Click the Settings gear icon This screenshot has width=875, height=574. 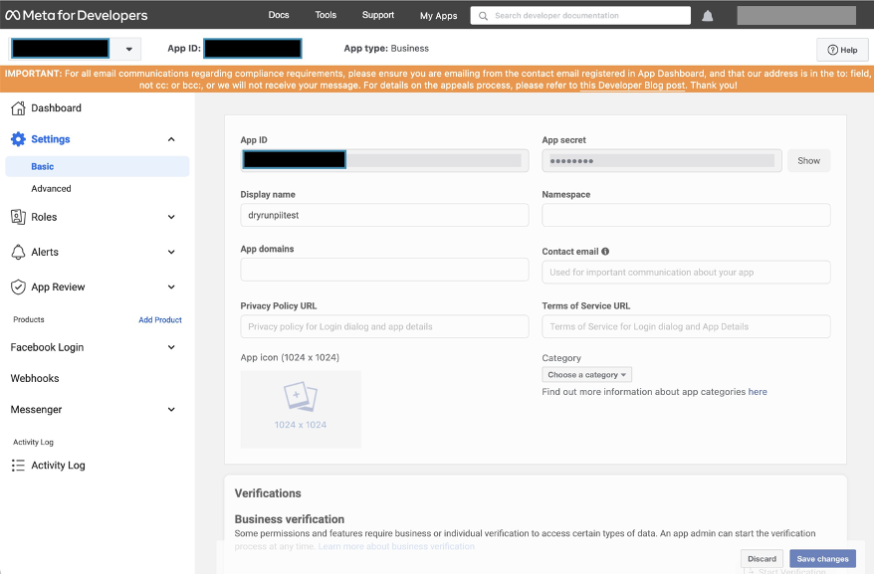point(18,139)
